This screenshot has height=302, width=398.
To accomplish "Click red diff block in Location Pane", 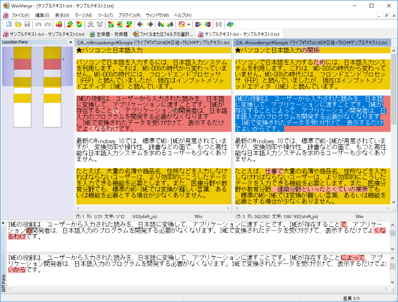I will tap(22, 64).
